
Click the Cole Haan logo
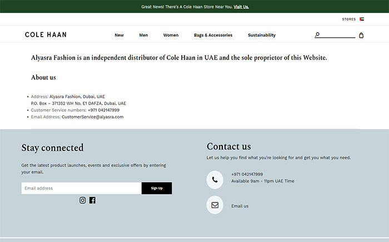click(46, 35)
